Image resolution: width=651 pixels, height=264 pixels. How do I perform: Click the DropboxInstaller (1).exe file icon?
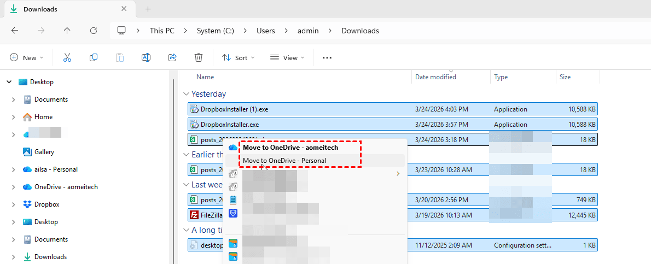click(194, 109)
